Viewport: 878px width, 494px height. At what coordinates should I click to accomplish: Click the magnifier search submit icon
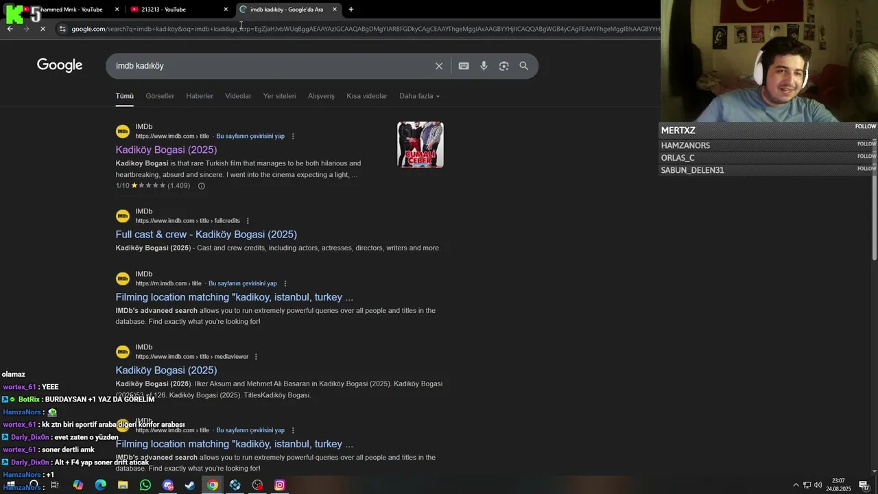(524, 66)
